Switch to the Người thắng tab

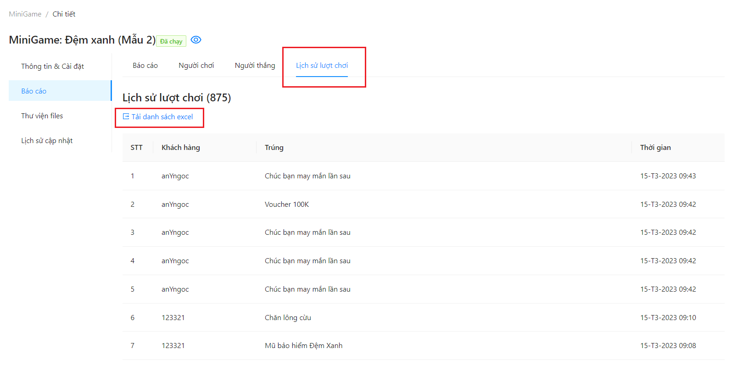point(255,66)
